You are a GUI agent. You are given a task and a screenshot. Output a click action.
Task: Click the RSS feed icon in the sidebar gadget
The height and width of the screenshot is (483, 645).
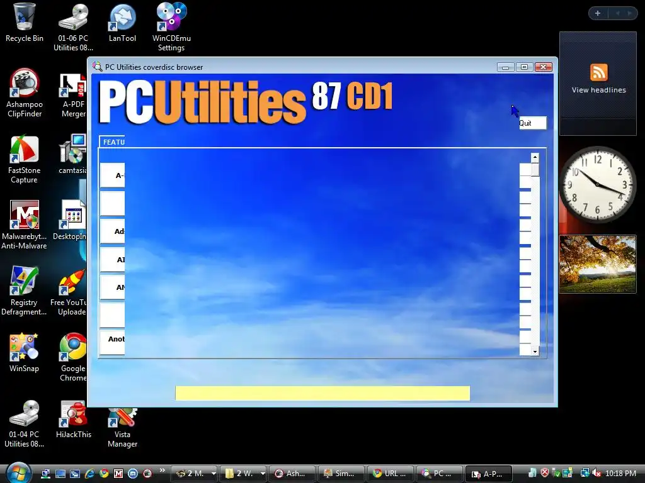click(x=598, y=73)
